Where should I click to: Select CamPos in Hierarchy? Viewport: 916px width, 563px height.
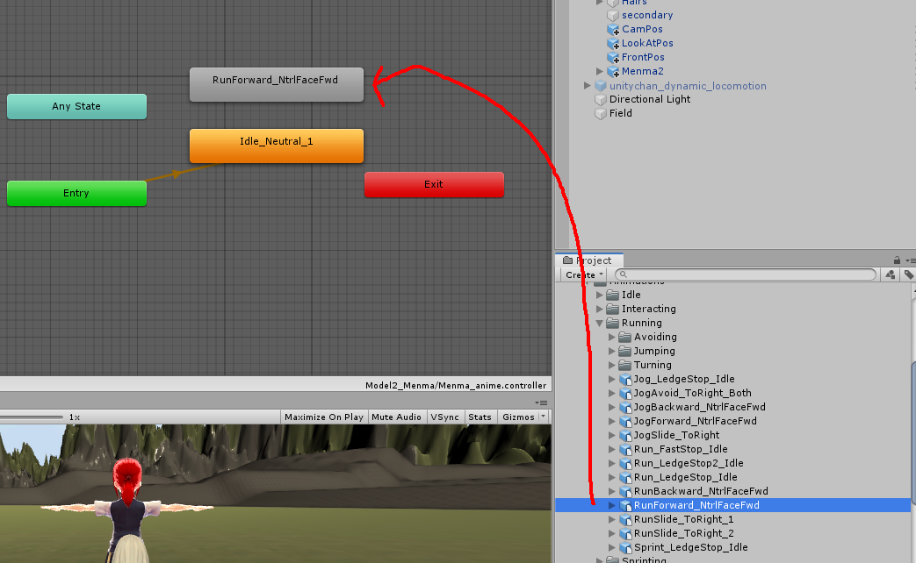642,29
